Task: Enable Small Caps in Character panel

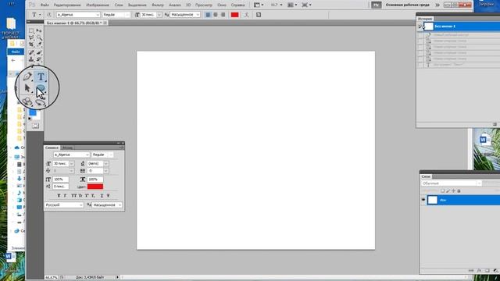Action: click(x=80, y=196)
